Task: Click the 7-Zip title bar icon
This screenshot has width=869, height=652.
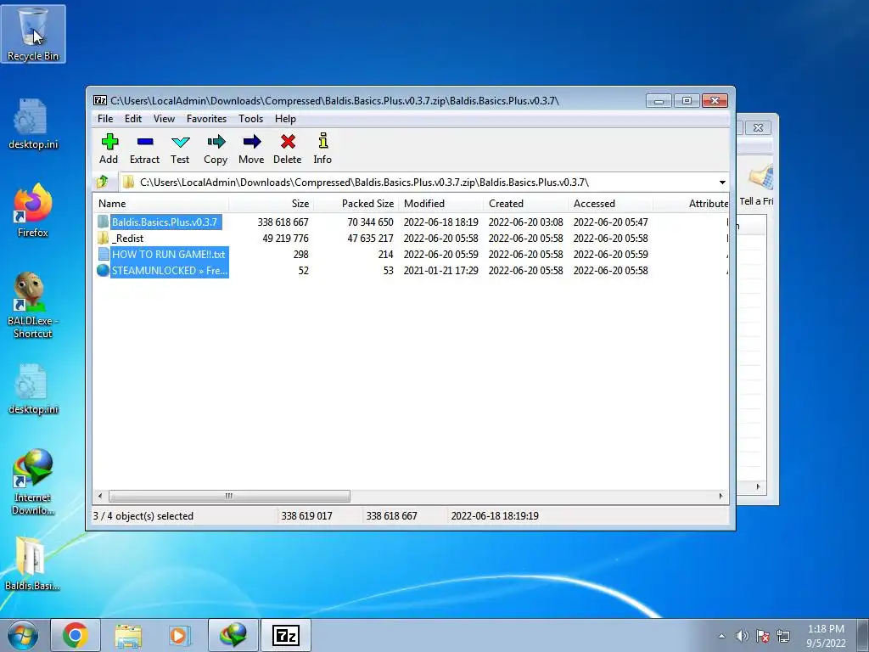Action: click(100, 100)
